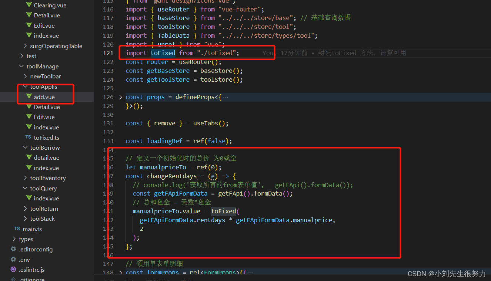Collapse the toolQuery folder chevron
491x281 pixels.
point(25,188)
